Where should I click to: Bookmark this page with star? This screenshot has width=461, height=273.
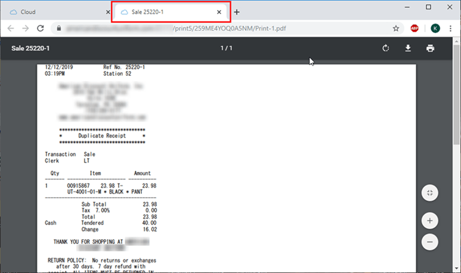coord(396,28)
